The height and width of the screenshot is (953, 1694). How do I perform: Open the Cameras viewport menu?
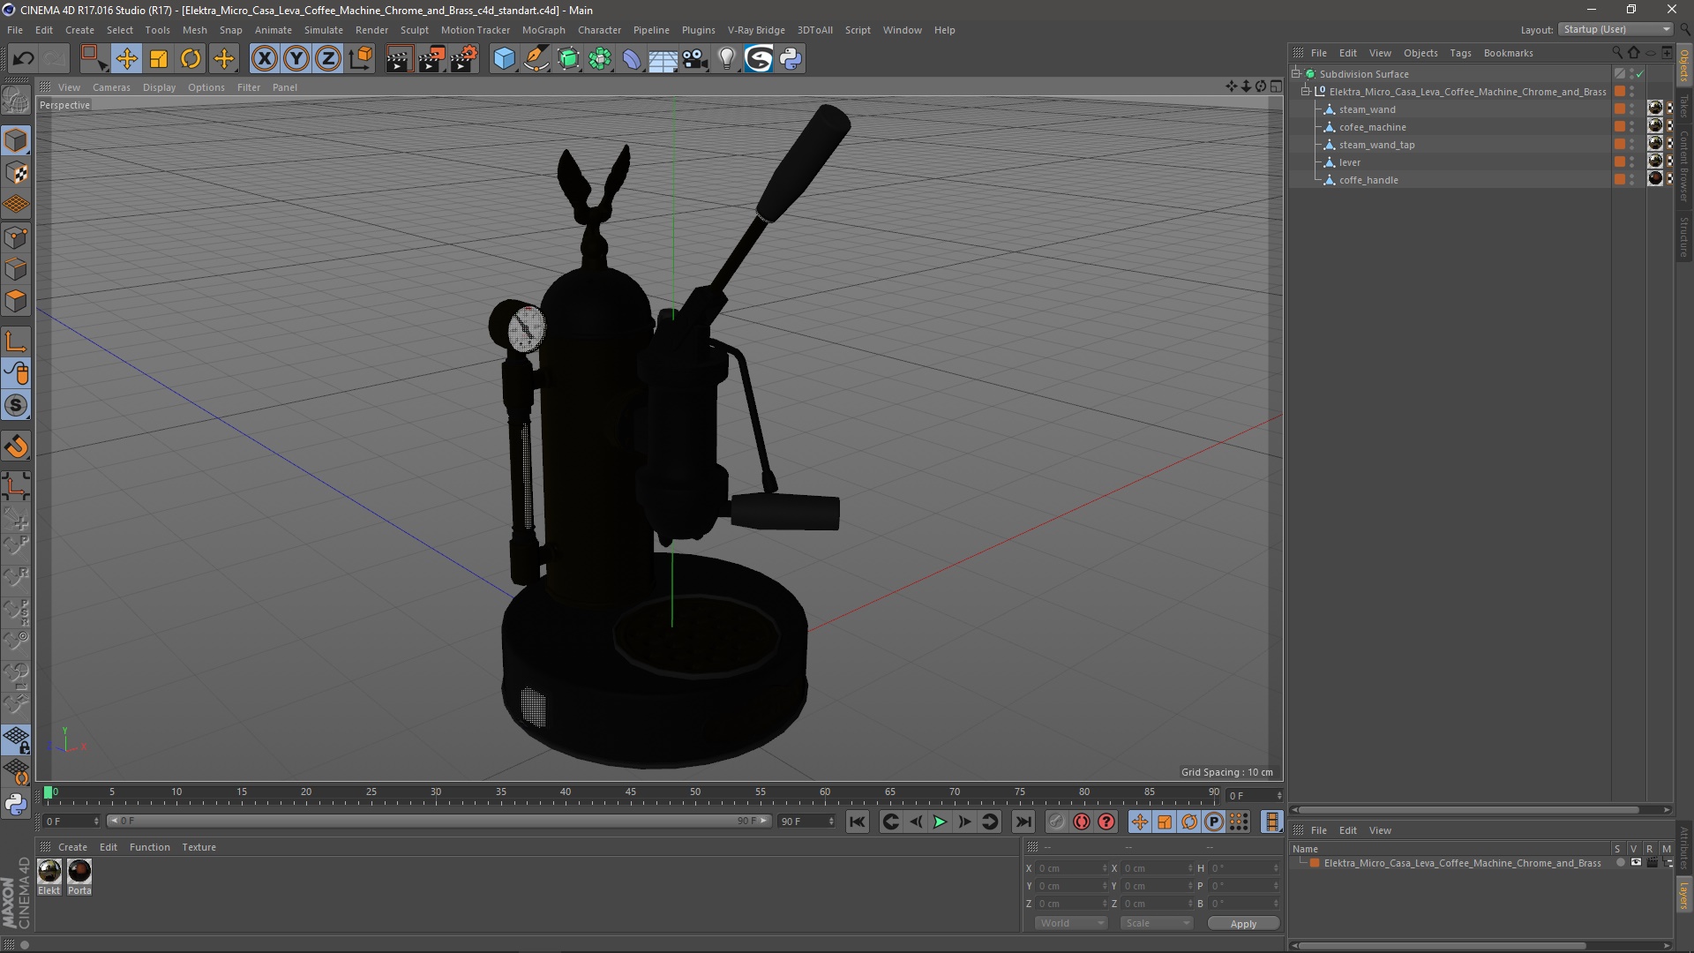111,87
